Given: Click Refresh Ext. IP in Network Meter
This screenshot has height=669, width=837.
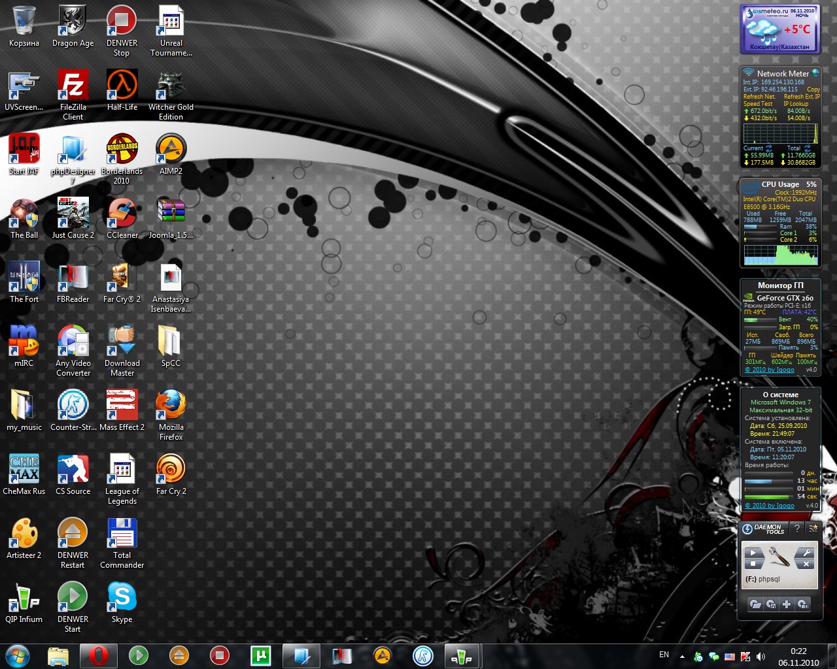Looking at the screenshot, I should 802,97.
